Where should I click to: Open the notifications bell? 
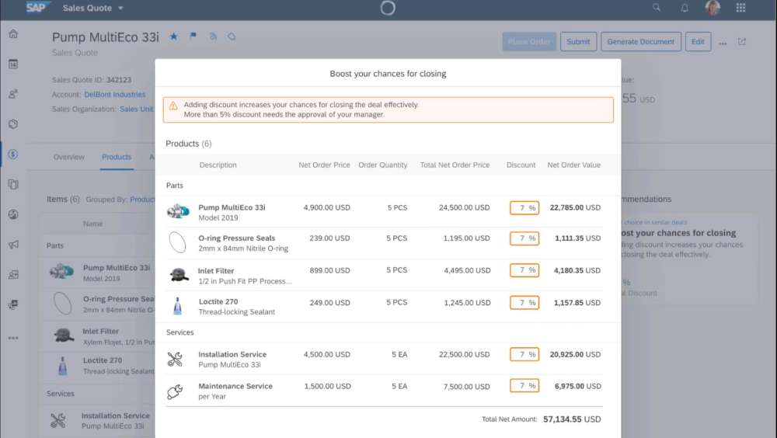pos(685,8)
